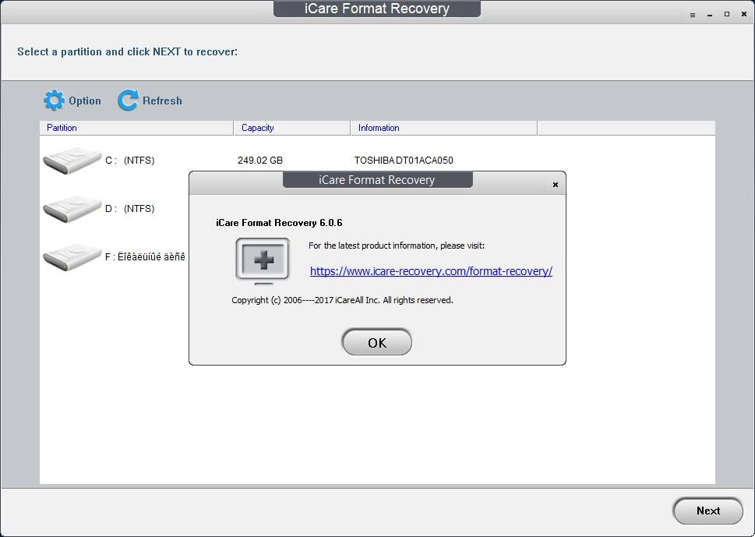755x537 pixels.
Task: Select the F: drive icon
Action: click(72, 257)
